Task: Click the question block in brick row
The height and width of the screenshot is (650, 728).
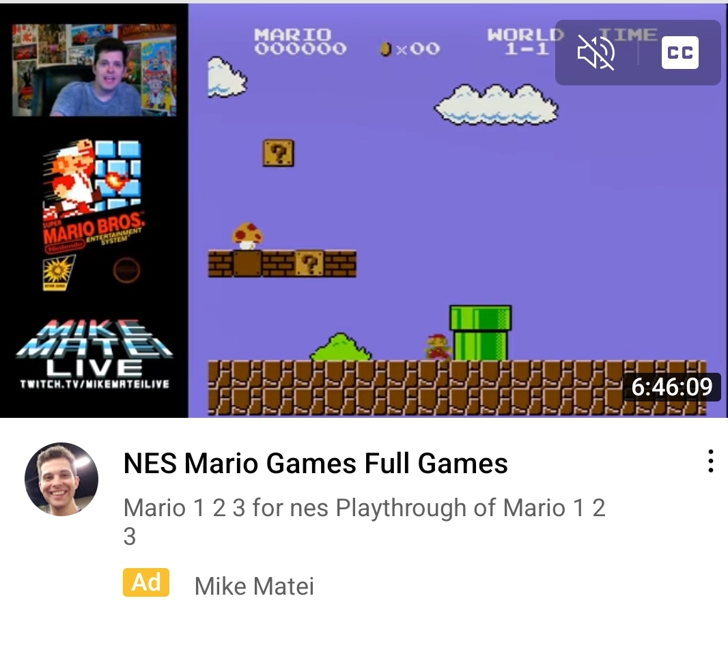Action: [x=309, y=264]
